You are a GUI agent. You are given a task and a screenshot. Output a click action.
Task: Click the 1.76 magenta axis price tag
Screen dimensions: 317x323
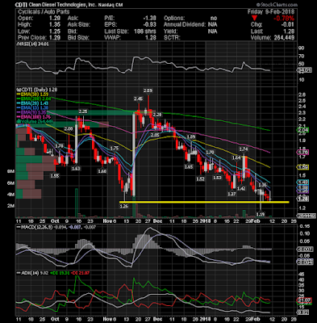303,153
